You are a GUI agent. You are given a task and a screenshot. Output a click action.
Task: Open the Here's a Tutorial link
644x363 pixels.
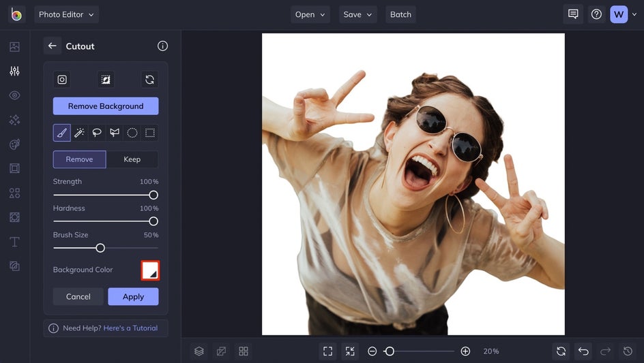click(130, 328)
